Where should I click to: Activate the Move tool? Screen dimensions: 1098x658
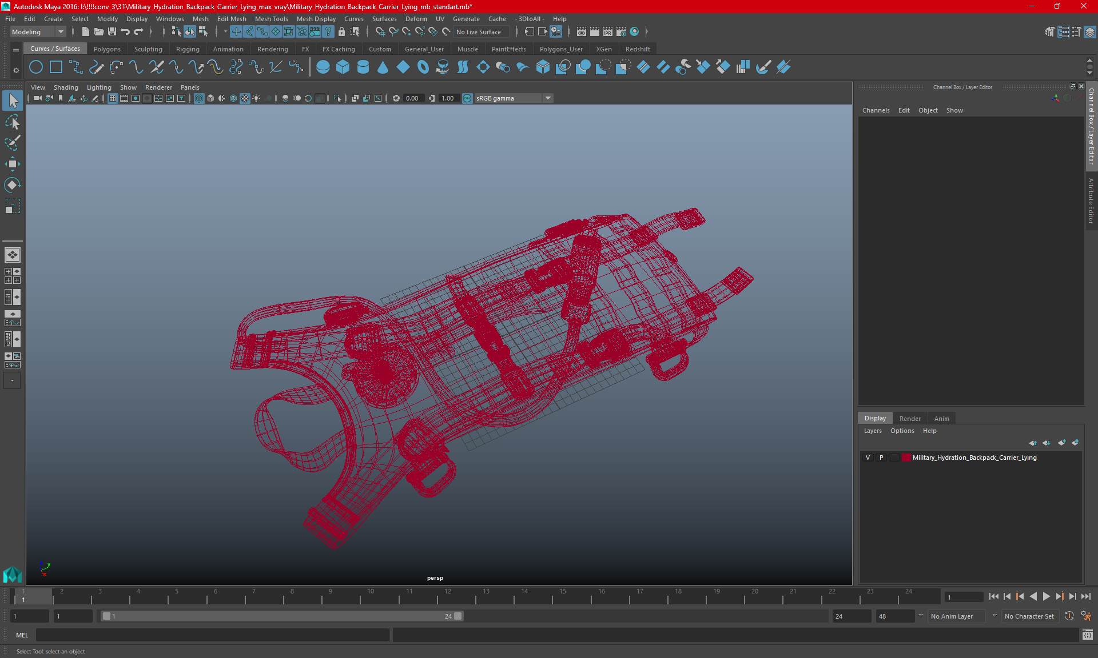[13, 164]
